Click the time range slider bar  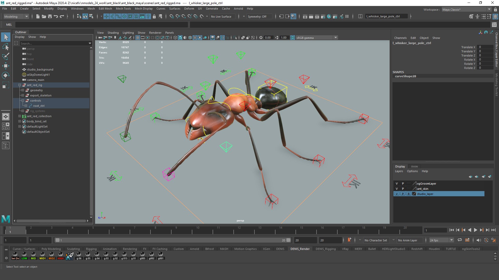point(173,240)
